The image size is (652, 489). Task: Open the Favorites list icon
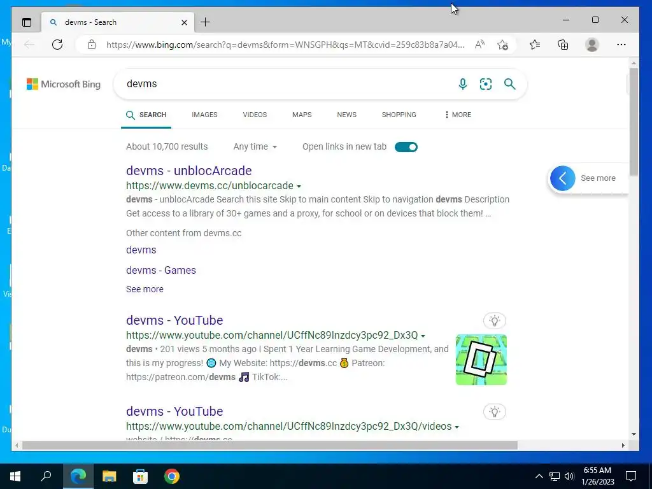535,45
